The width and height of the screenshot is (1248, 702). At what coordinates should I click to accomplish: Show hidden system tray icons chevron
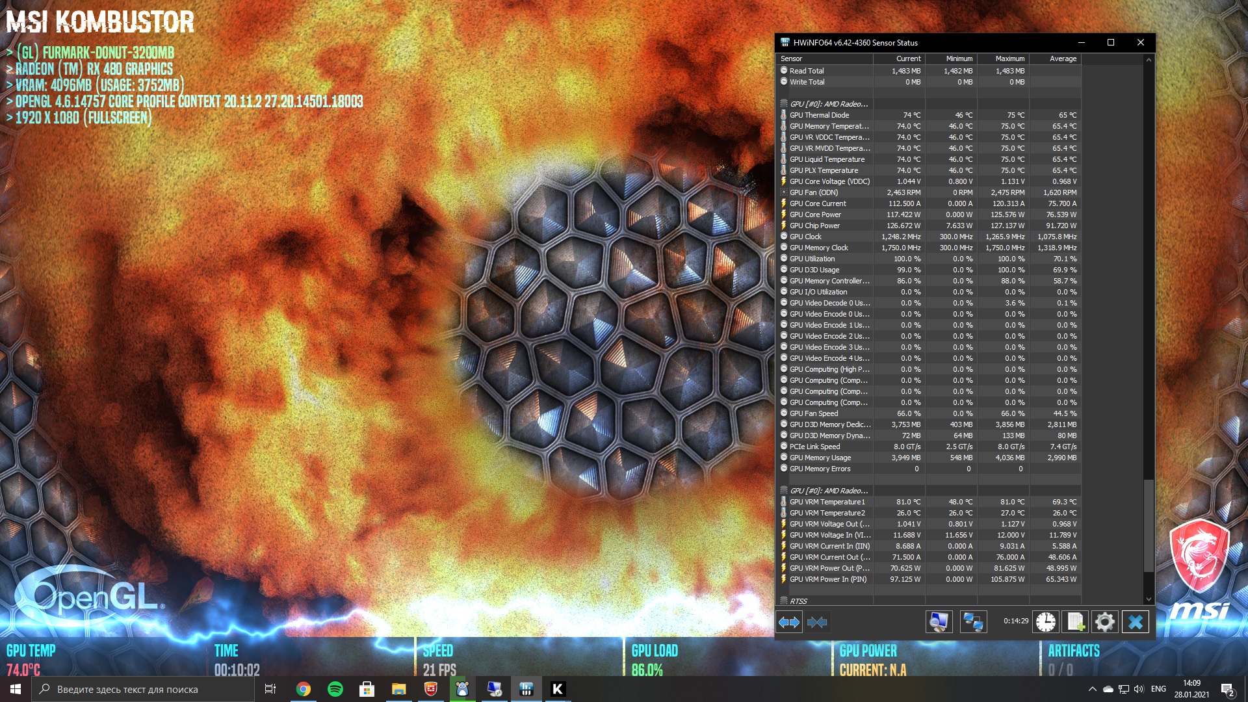point(1092,689)
